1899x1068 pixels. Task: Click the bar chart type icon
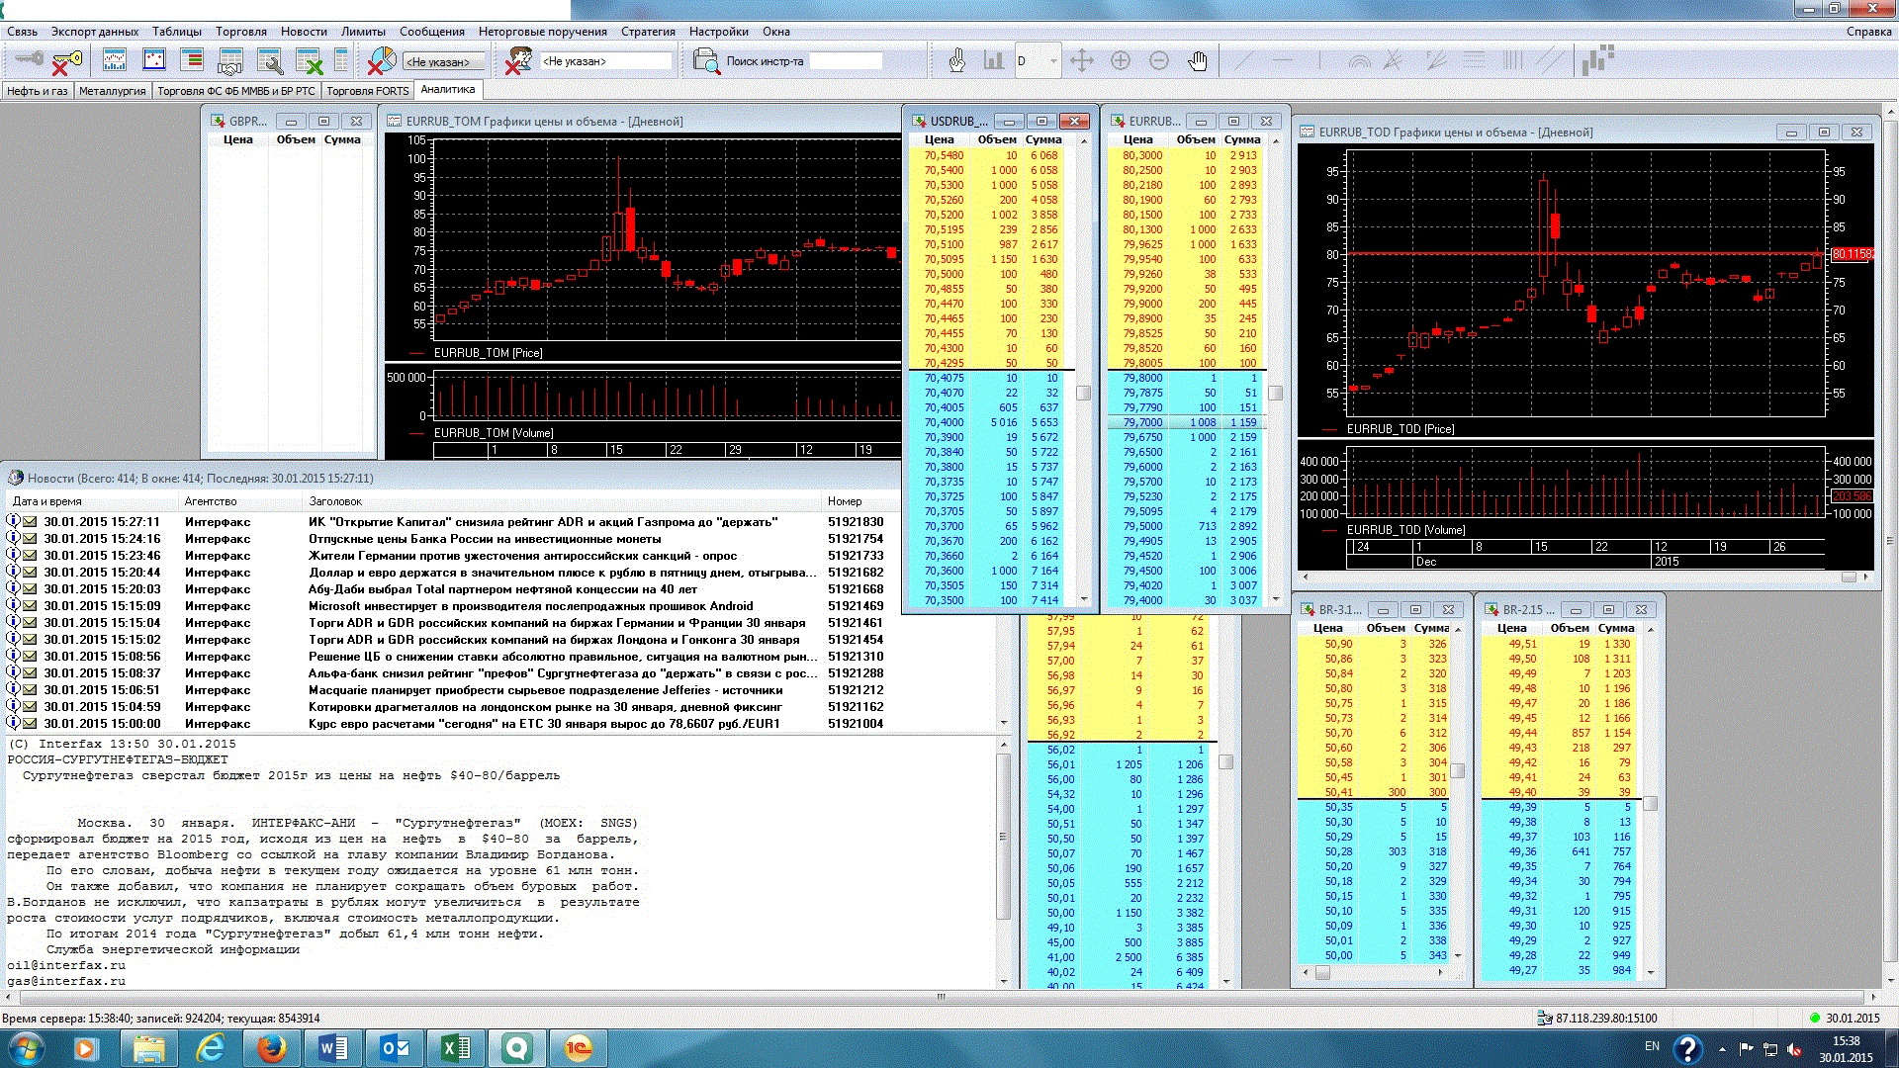tap(993, 60)
